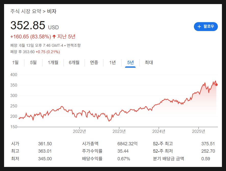Click the 52-주 최고 label
The image size is (226, 171).
point(163,144)
